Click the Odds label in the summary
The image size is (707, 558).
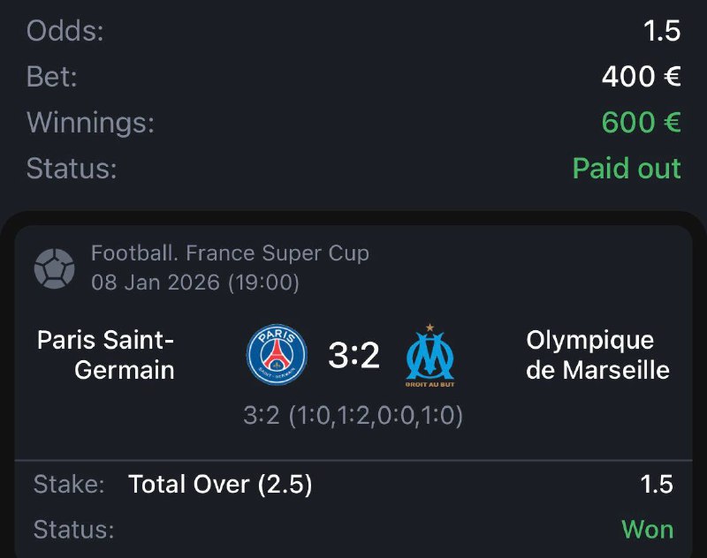tap(65, 31)
